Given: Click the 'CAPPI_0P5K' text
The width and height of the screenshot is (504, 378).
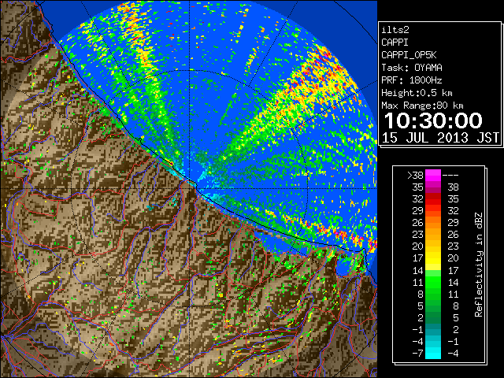Looking at the screenshot, I should click(x=409, y=55).
